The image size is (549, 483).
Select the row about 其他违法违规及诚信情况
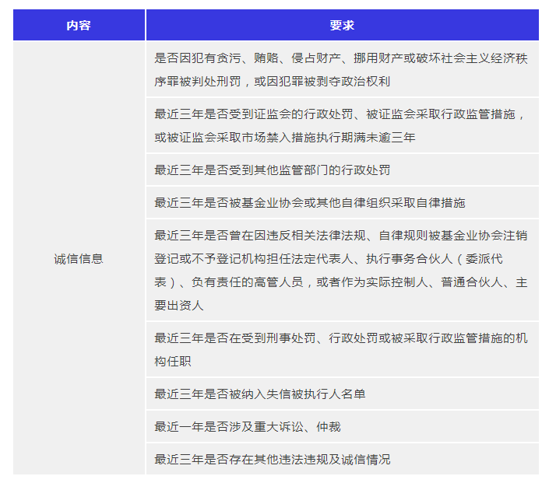point(272,459)
